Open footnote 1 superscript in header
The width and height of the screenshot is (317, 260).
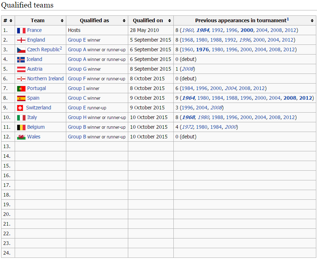[288, 19]
